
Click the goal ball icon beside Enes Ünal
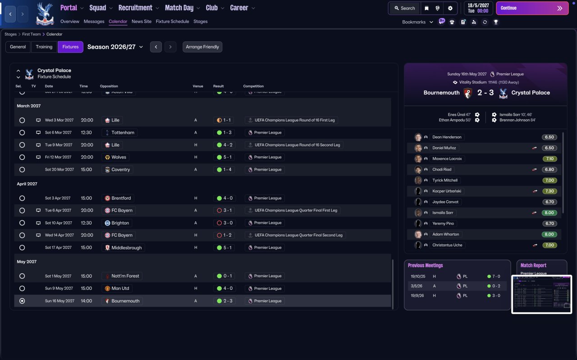[477, 114]
